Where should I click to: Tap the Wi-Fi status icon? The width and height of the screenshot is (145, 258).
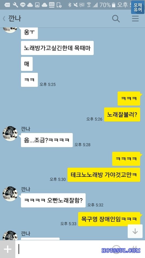(89, 5)
